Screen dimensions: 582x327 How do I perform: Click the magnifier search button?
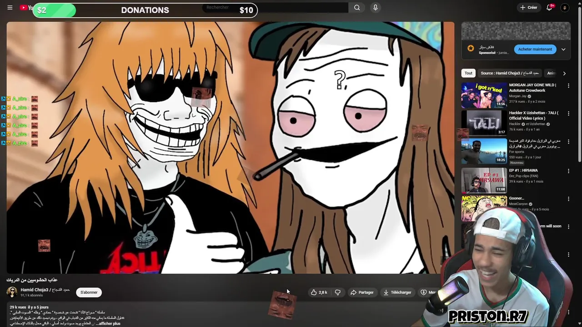pyautogui.click(x=357, y=7)
